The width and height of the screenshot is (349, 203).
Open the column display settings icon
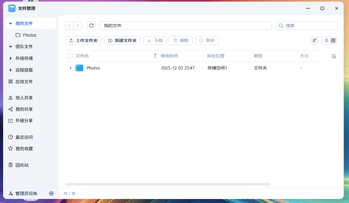(333, 56)
